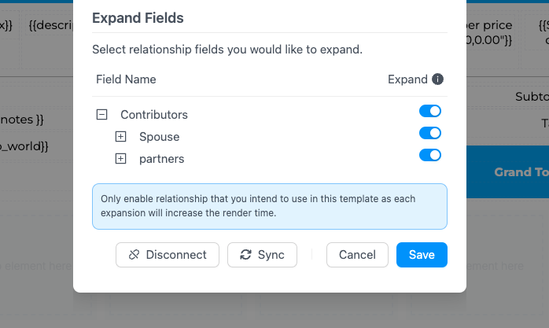Expand the Spouse relationship node

point(120,137)
